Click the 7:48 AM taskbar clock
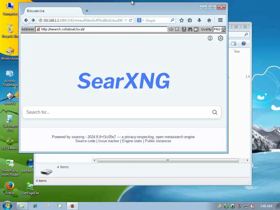The width and height of the screenshot is (280, 210). pos(266,206)
